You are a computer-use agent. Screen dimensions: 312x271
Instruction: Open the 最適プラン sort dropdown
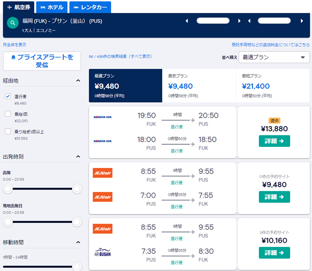pos(274,57)
